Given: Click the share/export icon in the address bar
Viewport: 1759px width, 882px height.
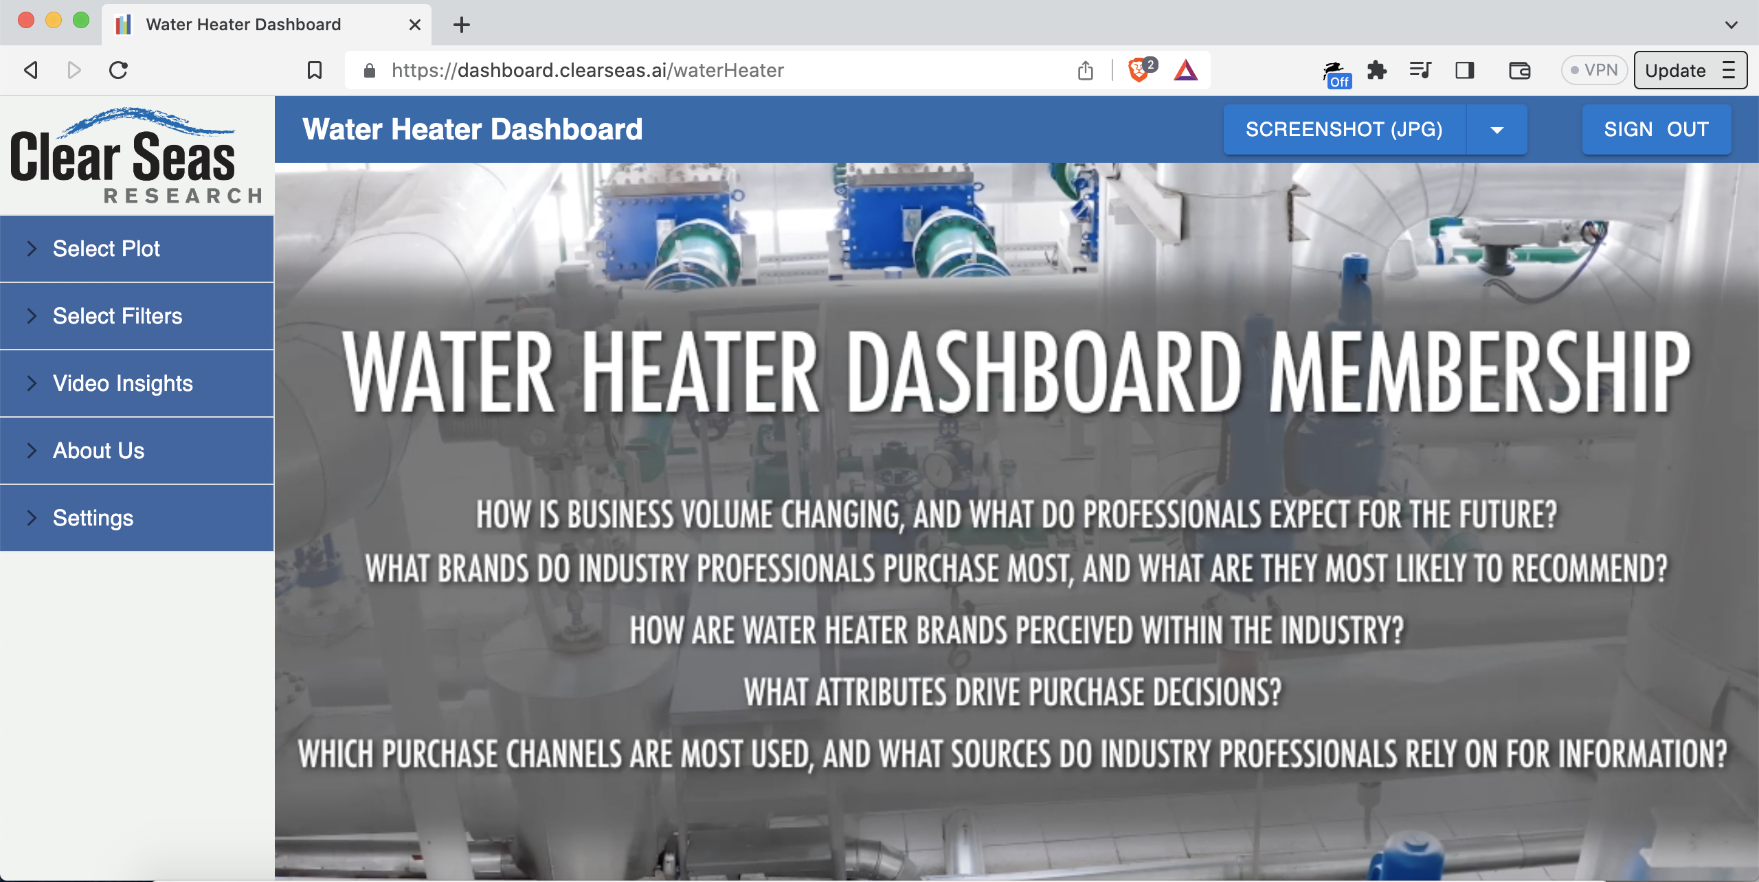Looking at the screenshot, I should point(1085,69).
